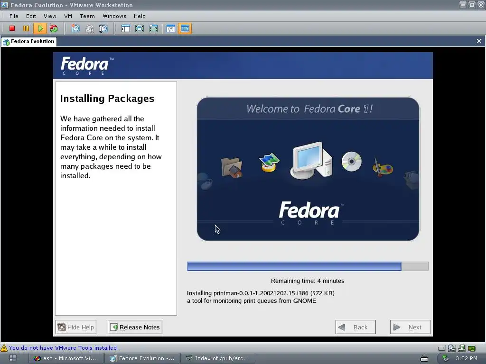This screenshot has height=364, width=486.
Task: Click the CD-ROM device status icon
Action: [452, 348]
